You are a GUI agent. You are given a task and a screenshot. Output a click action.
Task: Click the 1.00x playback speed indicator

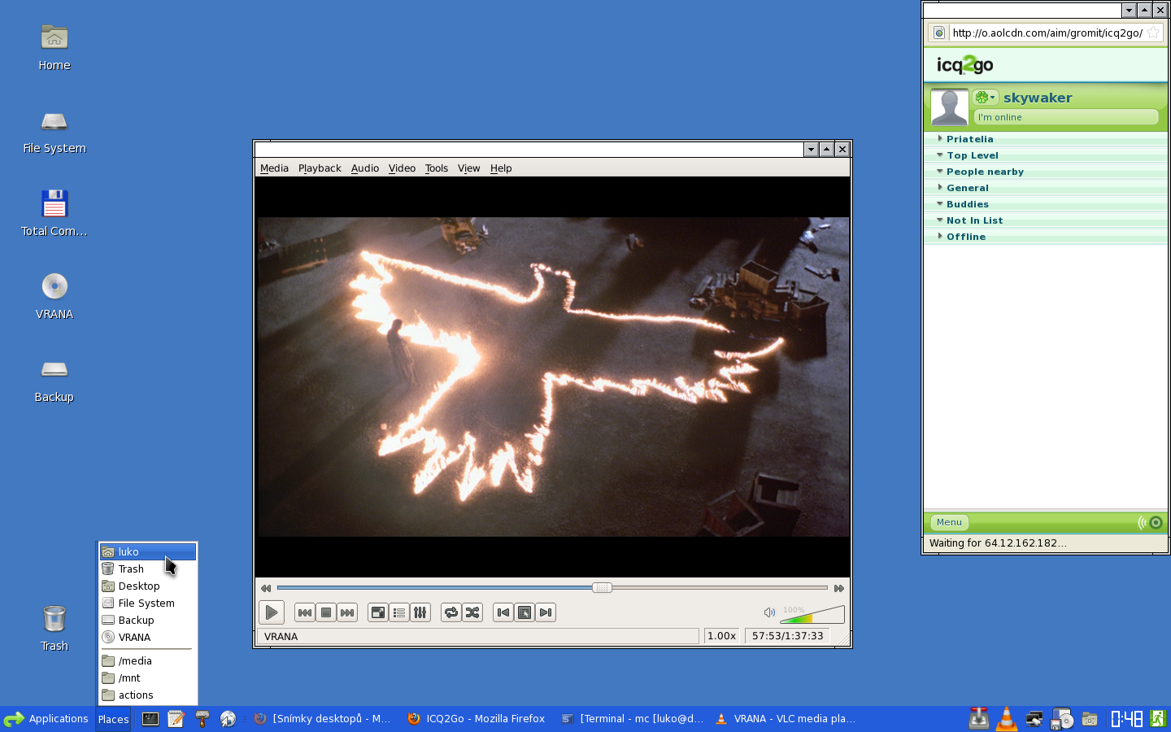pos(722,636)
